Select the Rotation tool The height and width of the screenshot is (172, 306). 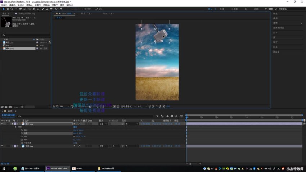(17, 9)
